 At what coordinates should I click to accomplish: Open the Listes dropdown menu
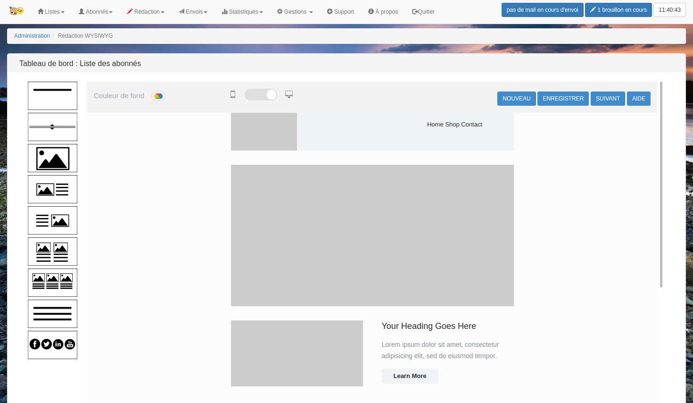(x=51, y=12)
